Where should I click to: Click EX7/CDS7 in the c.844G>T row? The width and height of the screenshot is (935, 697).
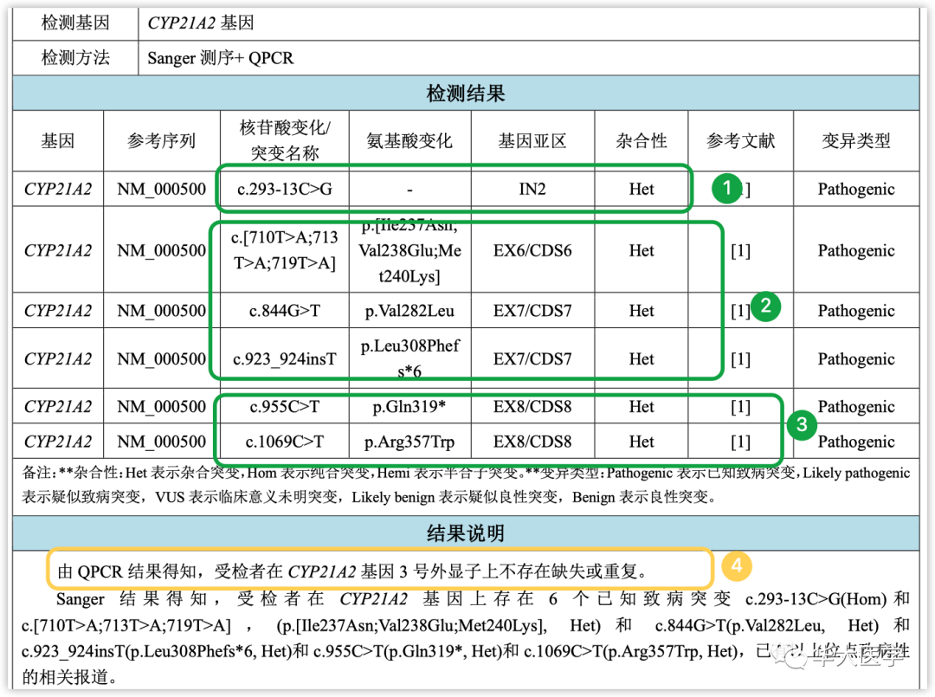click(532, 311)
